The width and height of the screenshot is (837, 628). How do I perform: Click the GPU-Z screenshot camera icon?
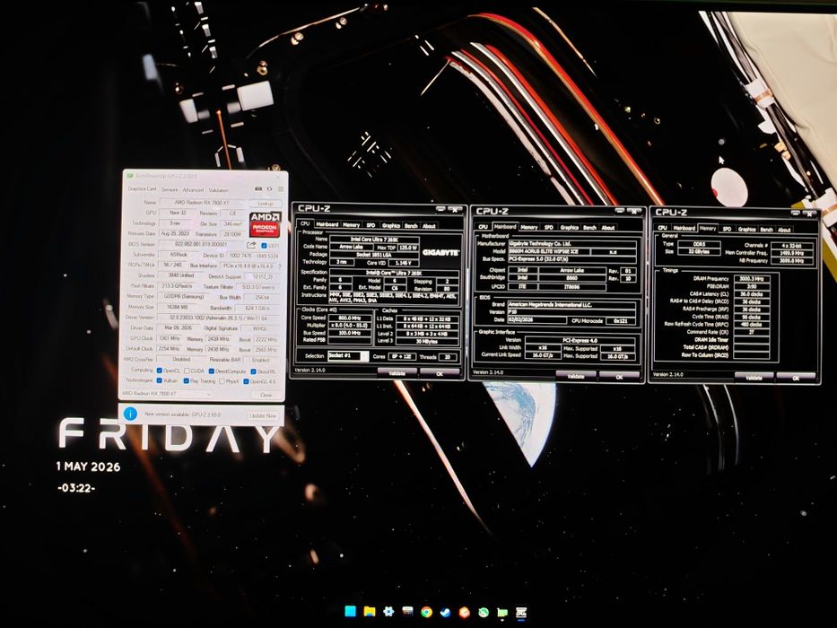[x=258, y=189]
